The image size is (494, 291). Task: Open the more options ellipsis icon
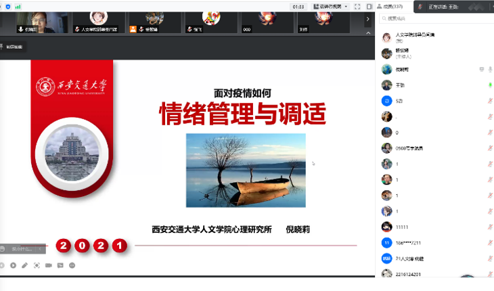(72, 265)
